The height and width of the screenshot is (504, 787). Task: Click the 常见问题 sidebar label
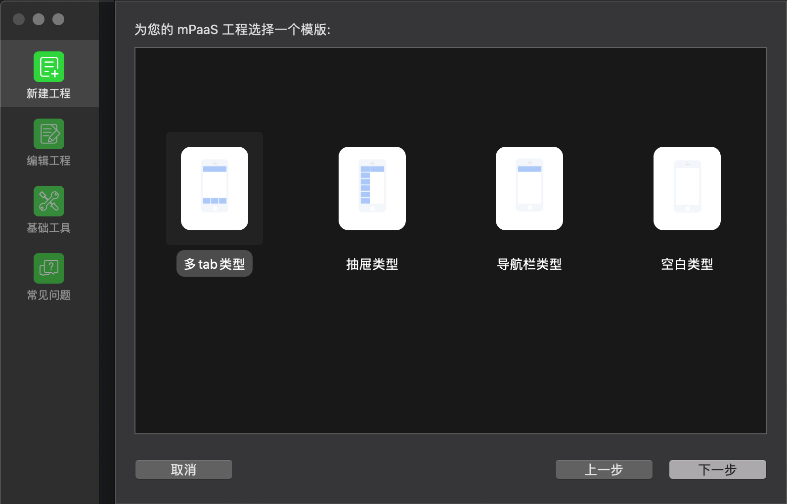pyautogui.click(x=49, y=295)
